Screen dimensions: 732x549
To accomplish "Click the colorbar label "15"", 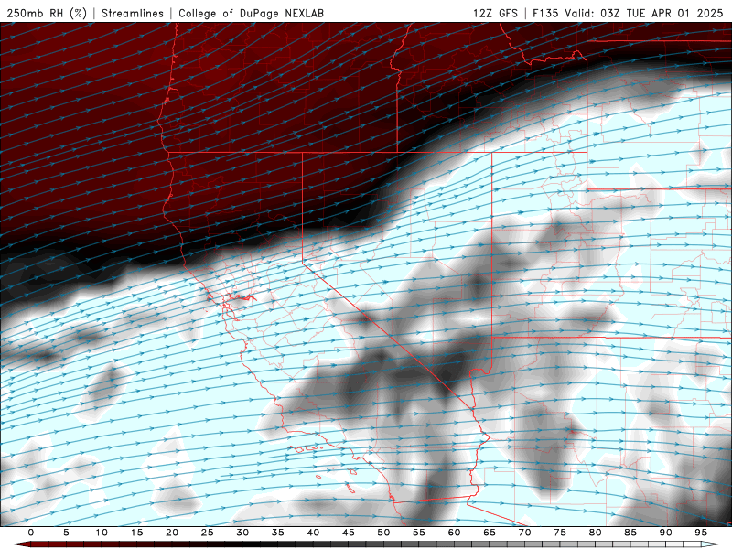I will click(x=136, y=533).
